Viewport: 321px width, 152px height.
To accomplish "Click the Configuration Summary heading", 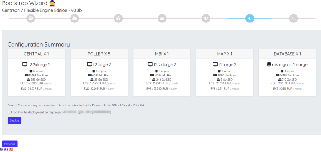I will (x=39, y=45).
